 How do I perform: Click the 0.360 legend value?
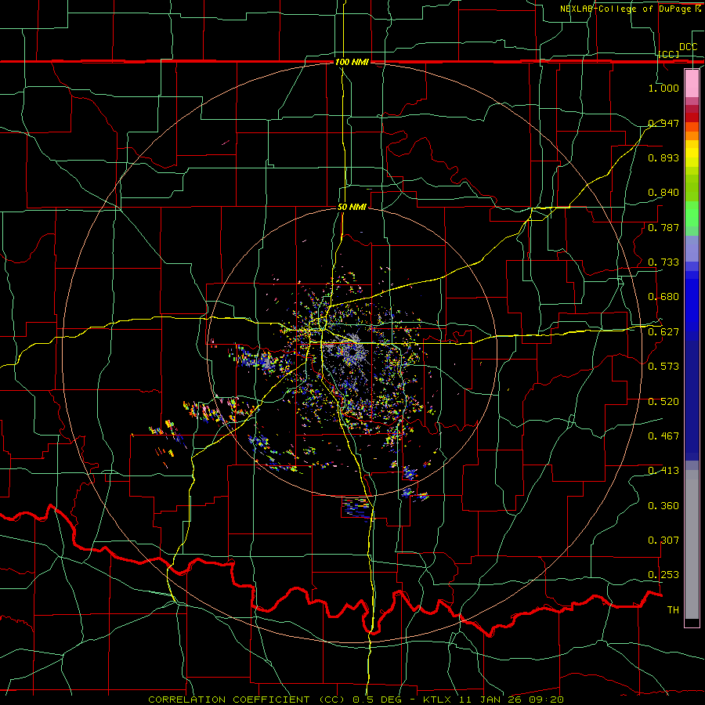(663, 506)
